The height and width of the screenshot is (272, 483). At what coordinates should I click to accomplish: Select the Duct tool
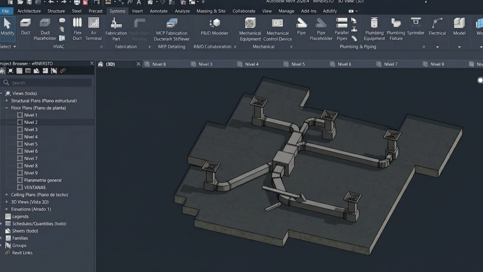[x=25, y=27]
